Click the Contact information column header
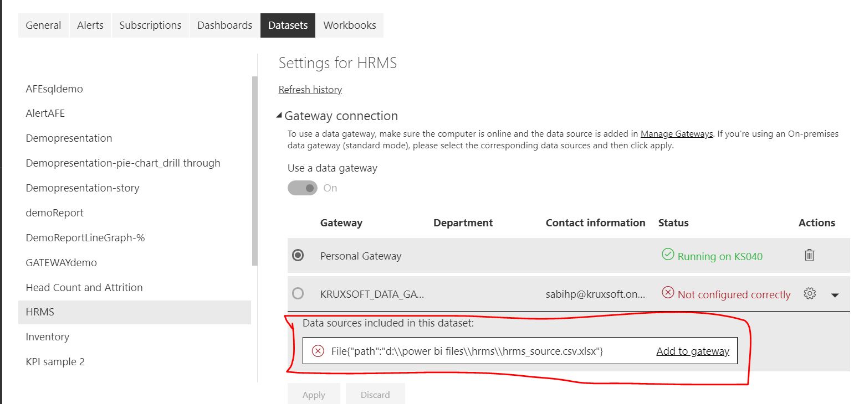 point(596,223)
